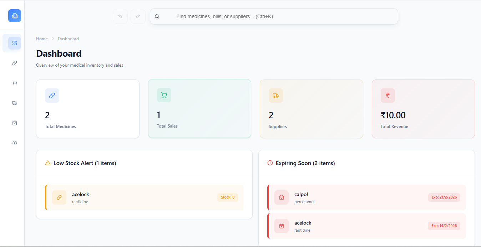Image resolution: width=481 pixels, height=247 pixels.
Task: Click the search magnifier icon
Action: click(x=157, y=16)
